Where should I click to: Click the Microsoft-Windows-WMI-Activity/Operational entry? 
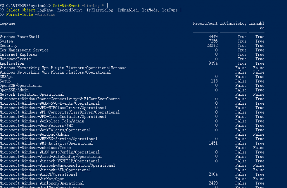[x=46, y=143]
